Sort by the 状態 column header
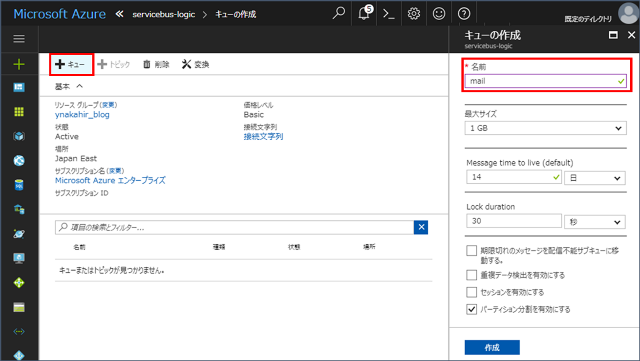The width and height of the screenshot is (640, 361). 294,247
